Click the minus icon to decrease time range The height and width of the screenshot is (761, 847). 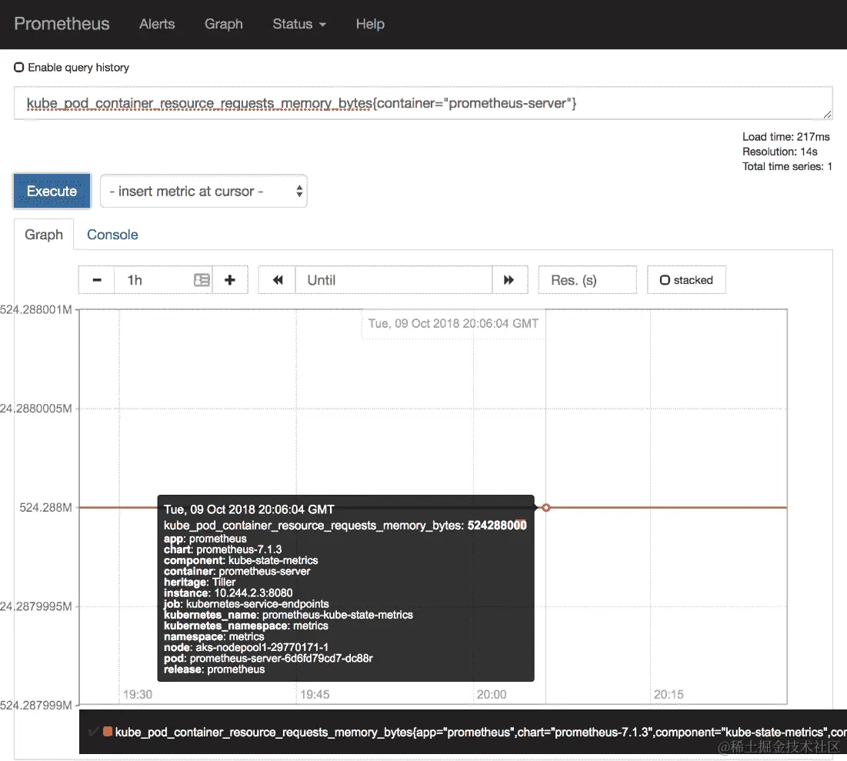coord(97,280)
